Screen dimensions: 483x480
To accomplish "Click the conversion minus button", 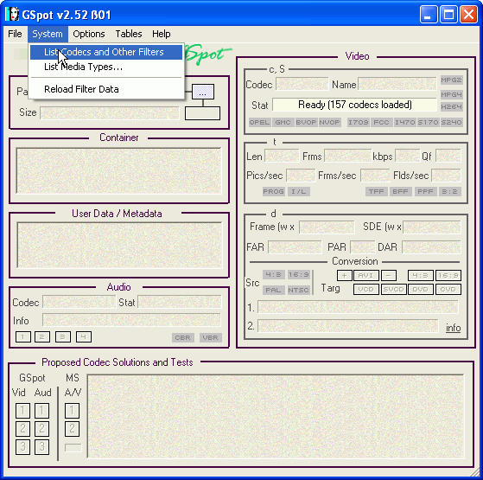I will tap(389, 275).
